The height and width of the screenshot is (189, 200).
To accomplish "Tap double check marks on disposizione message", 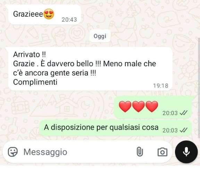I will pyautogui.click(x=183, y=130).
